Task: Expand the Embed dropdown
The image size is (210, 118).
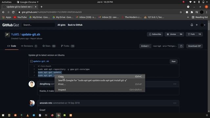Action: 145,46
